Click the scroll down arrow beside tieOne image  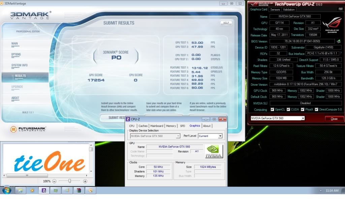click(91, 171)
